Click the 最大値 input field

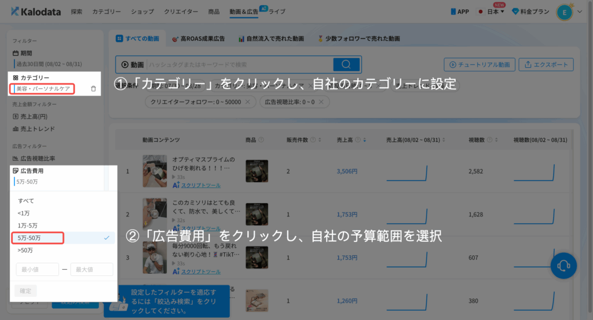coord(91,270)
